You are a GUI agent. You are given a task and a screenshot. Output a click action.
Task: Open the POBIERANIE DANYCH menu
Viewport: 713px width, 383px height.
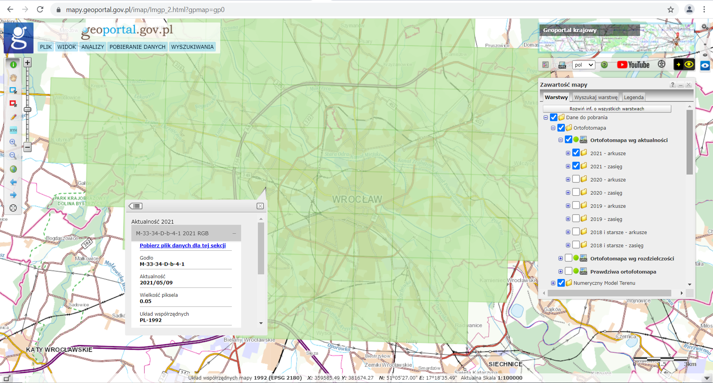(x=137, y=47)
